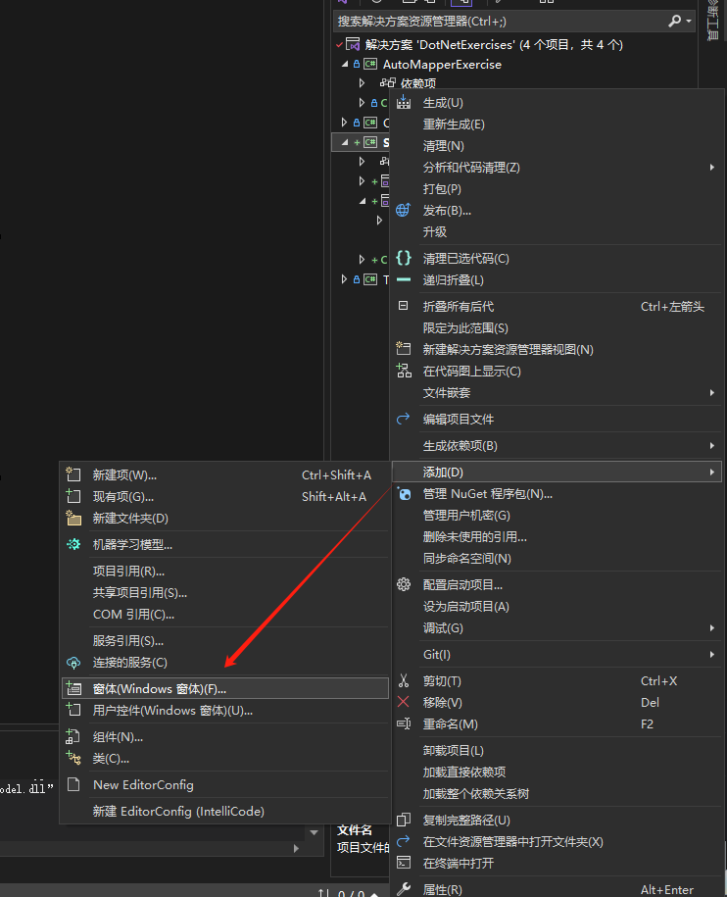Click the edit project file arrow icon
This screenshot has width=727, height=897.
pos(404,419)
